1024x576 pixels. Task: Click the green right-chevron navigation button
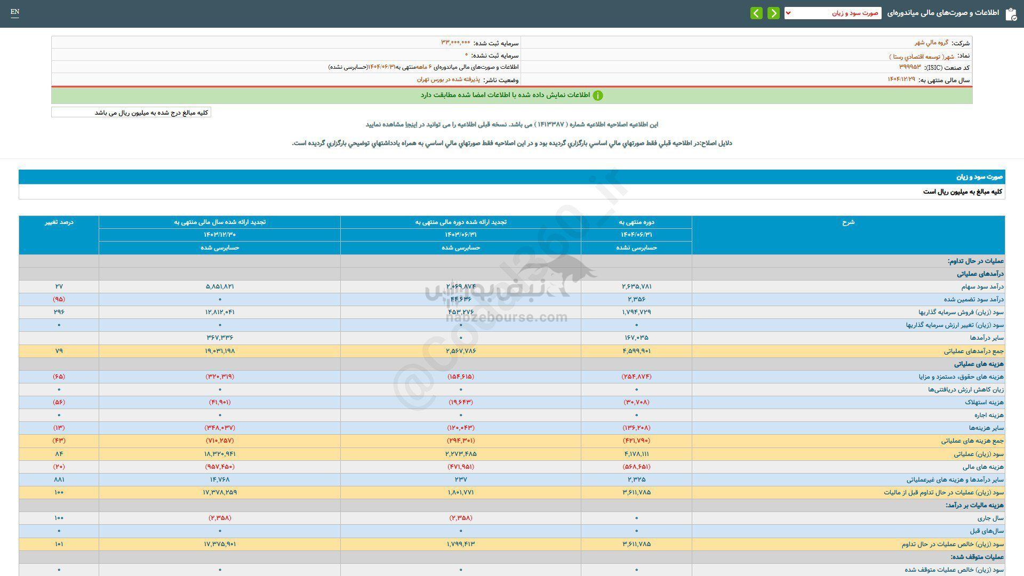(773, 13)
